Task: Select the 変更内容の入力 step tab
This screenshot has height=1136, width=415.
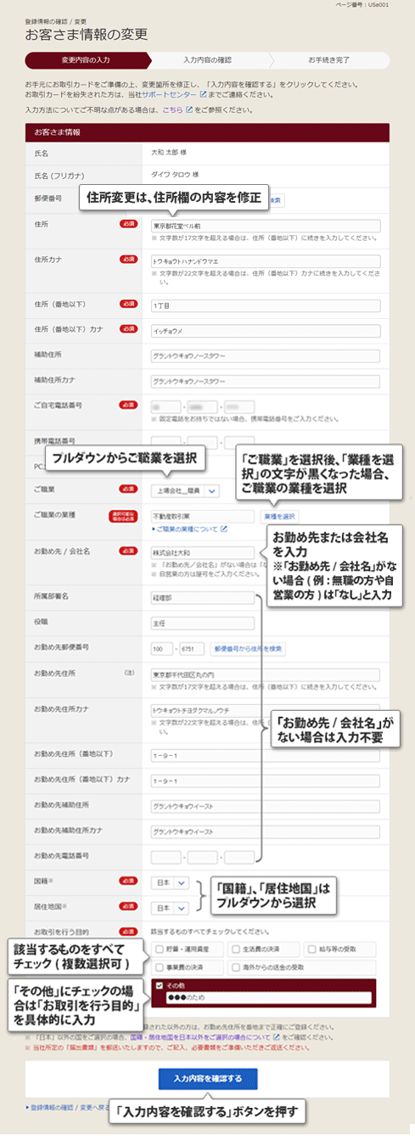Action: [87, 61]
